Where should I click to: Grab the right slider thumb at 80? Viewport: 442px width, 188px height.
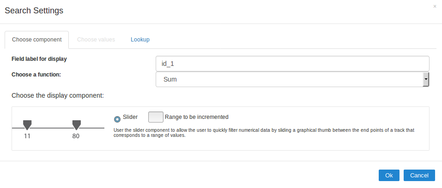pos(77,124)
